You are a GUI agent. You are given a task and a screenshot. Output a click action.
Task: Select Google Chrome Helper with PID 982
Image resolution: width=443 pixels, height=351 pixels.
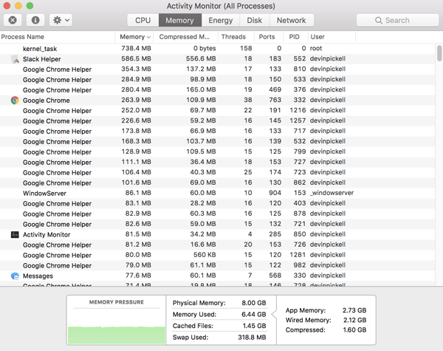click(x=217, y=265)
